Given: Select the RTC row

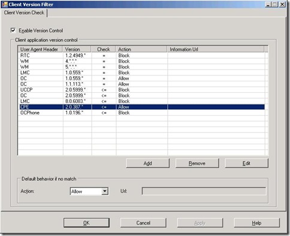Looking at the screenshot, I should click(x=141, y=56).
